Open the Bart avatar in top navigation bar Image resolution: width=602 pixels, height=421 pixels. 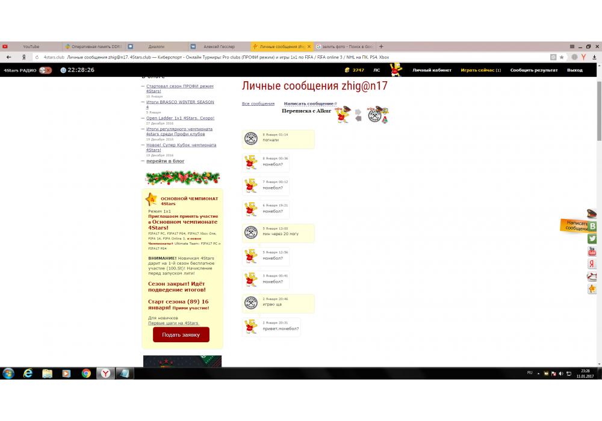pos(396,70)
